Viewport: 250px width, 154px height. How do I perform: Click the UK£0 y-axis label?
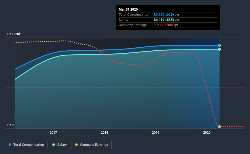[x=11, y=125]
